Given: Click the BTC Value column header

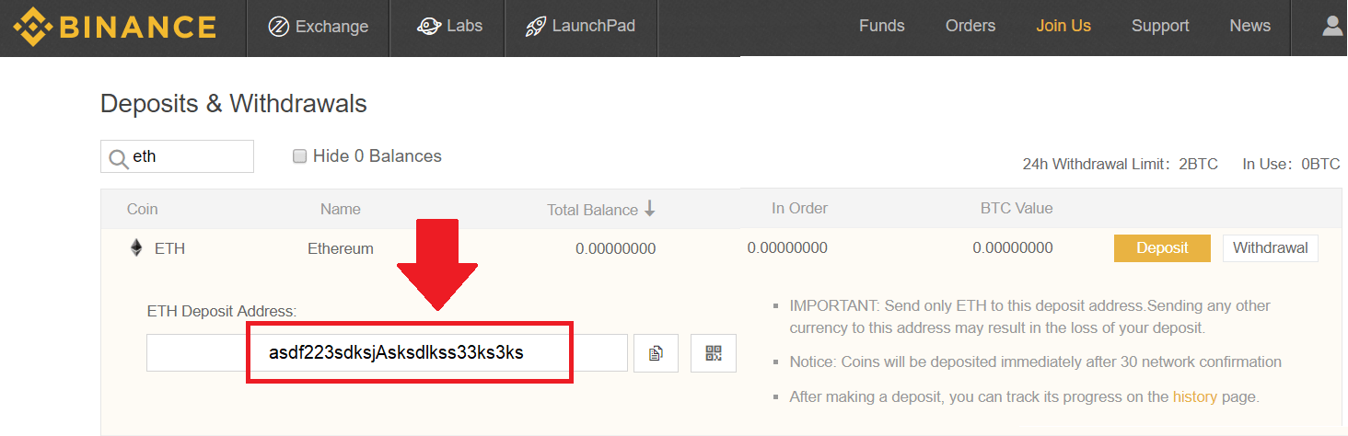Looking at the screenshot, I should (1017, 208).
